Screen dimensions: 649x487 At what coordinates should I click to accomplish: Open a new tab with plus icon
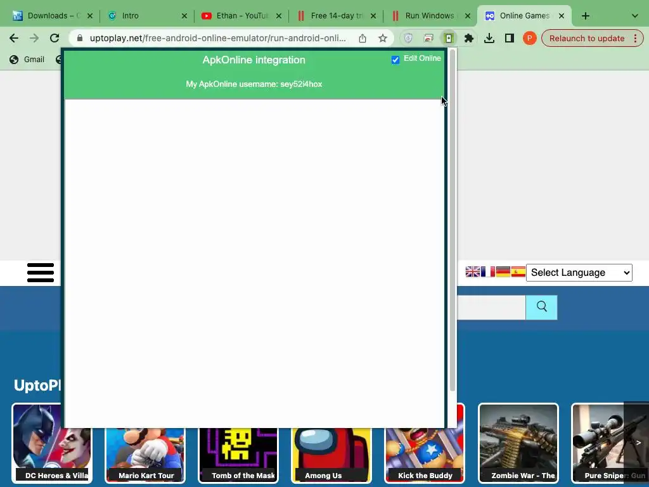tap(585, 16)
